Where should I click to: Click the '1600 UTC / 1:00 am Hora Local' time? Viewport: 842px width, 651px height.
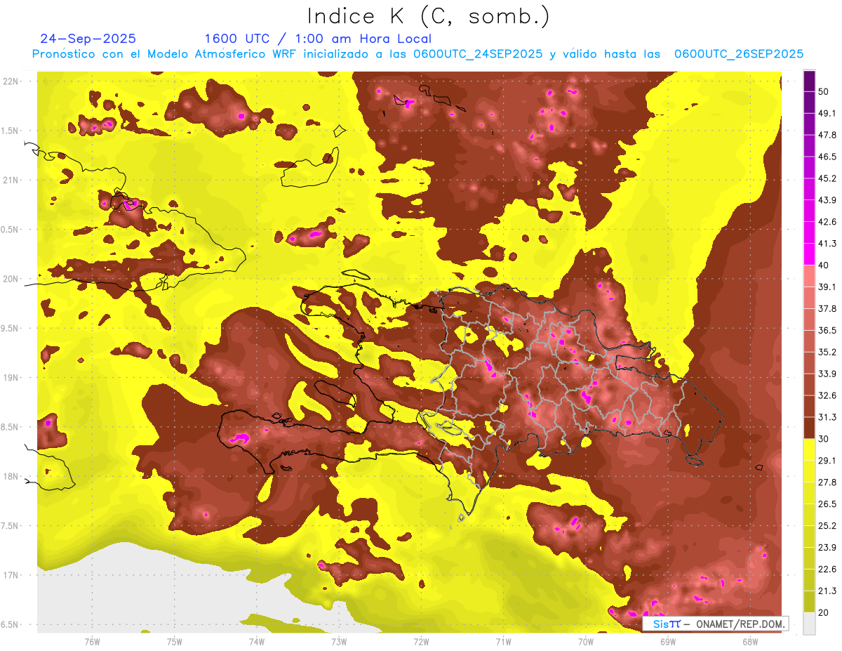[318, 39]
